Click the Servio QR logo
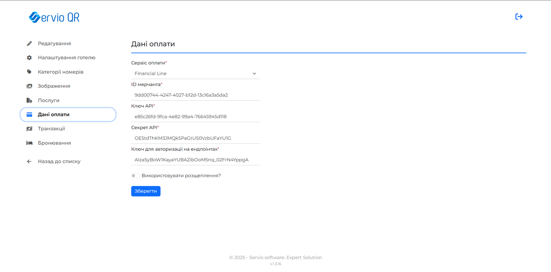Screen dimensions: 551x272 click(x=54, y=17)
